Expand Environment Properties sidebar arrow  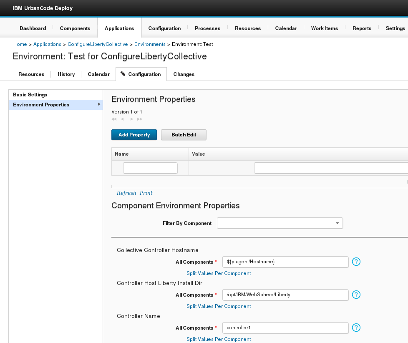[99, 104]
